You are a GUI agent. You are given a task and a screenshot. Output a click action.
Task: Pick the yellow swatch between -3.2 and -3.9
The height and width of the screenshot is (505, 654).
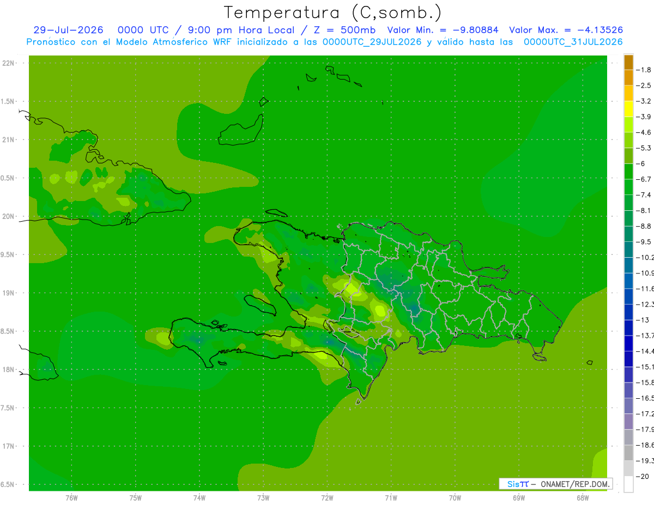[x=628, y=109]
